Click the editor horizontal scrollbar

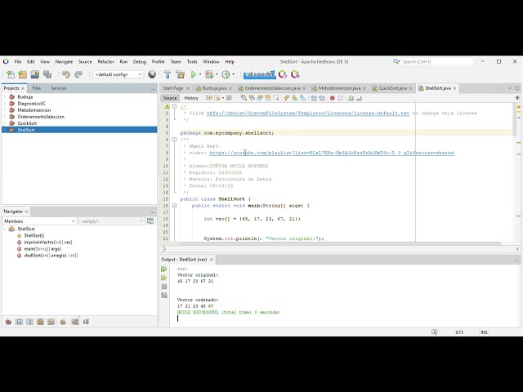[x=340, y=243]
